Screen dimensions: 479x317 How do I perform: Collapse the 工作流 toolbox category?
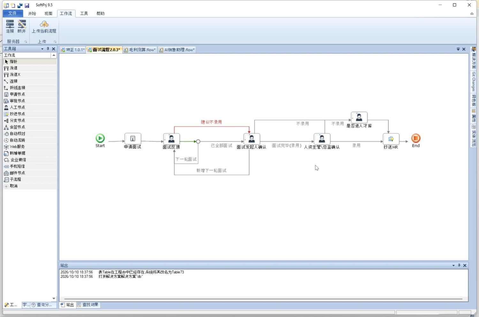(x=54, y=55)
